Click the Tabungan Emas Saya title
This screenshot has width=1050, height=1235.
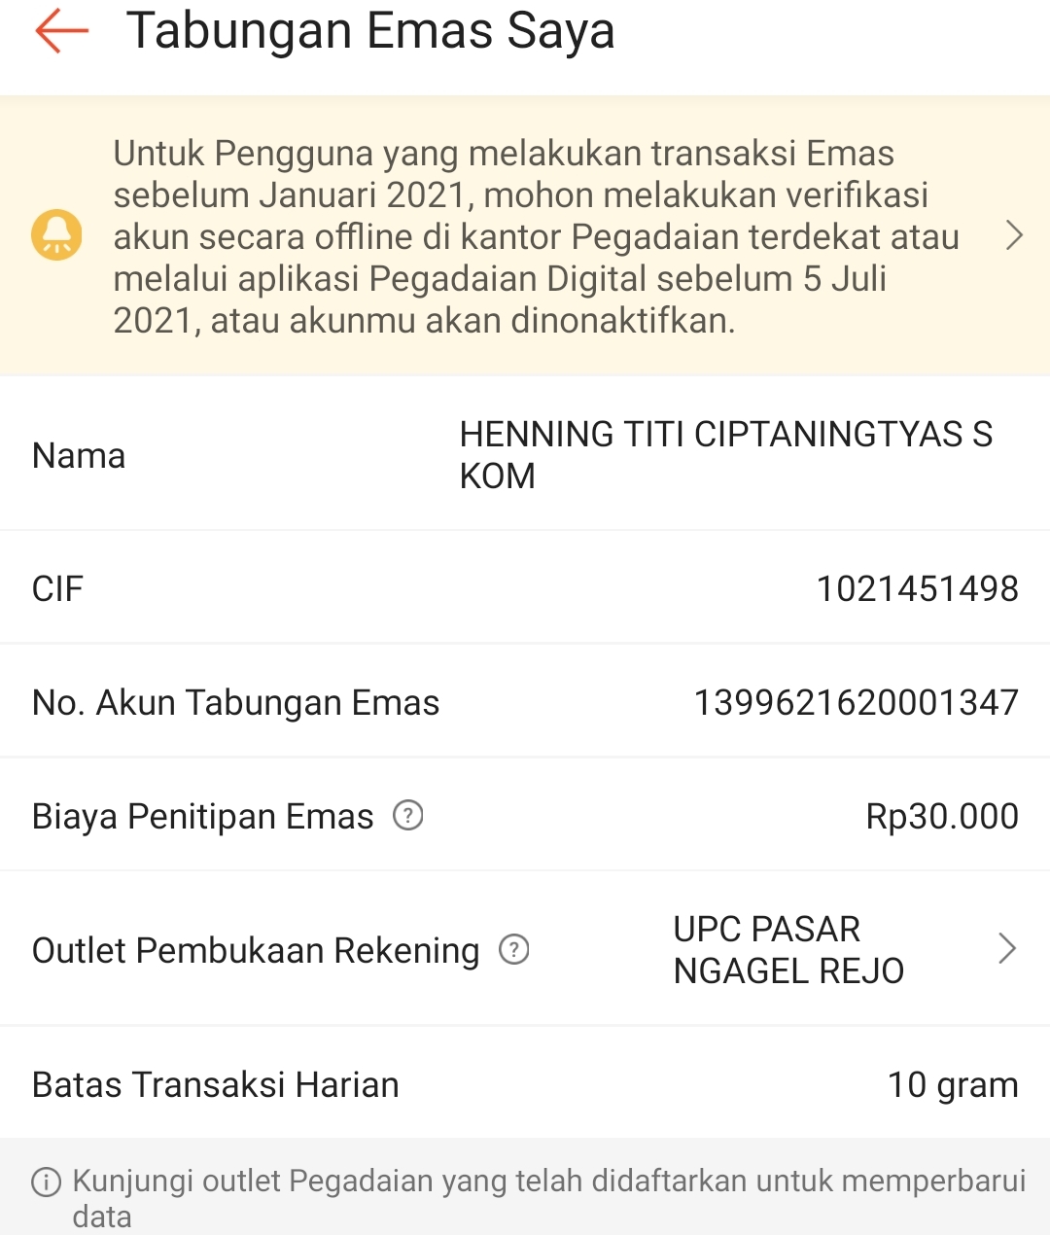coord(370,31)
